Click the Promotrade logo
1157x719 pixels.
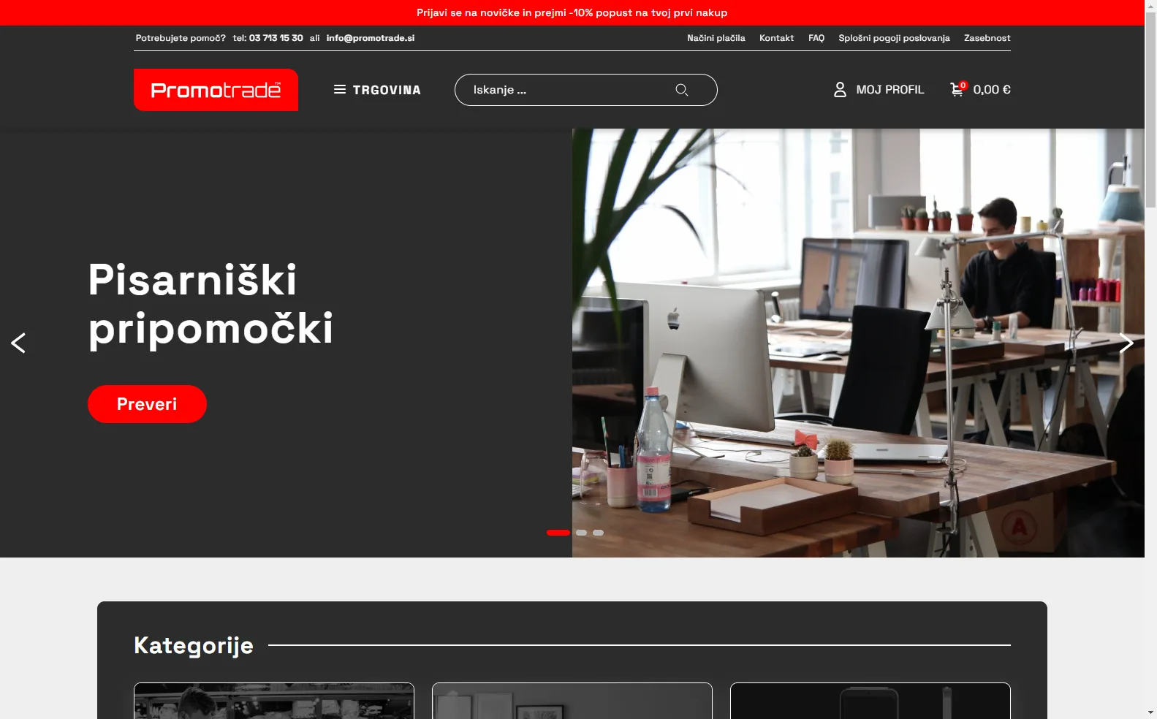[x=216, y=90]
